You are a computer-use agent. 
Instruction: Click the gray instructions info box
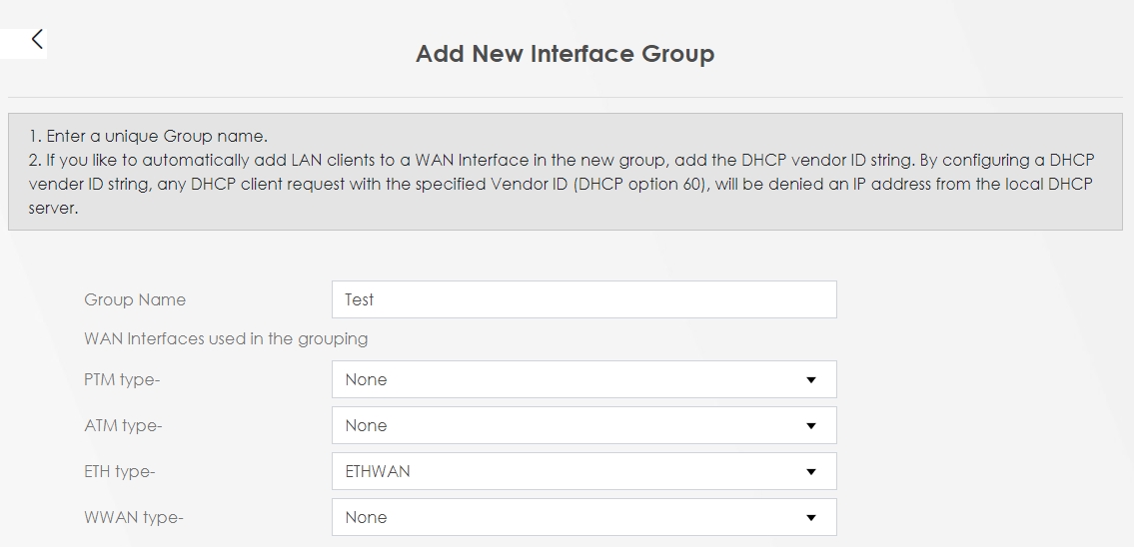[x=565, y=172]
